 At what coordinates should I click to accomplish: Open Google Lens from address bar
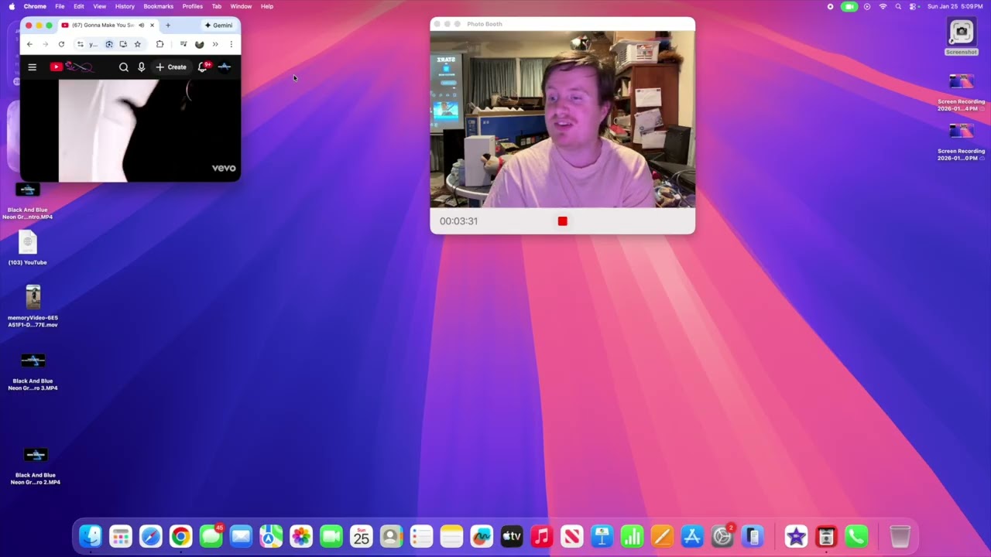109,44
